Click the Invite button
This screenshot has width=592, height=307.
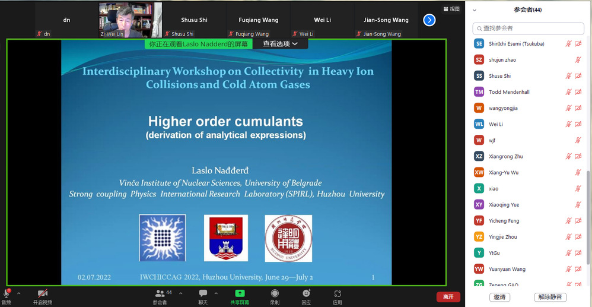tap(499, 297)
